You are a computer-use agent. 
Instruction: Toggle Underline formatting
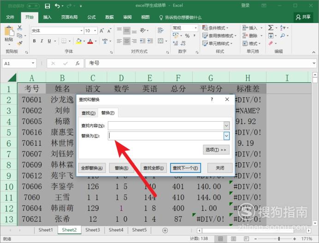pos(49,41)
